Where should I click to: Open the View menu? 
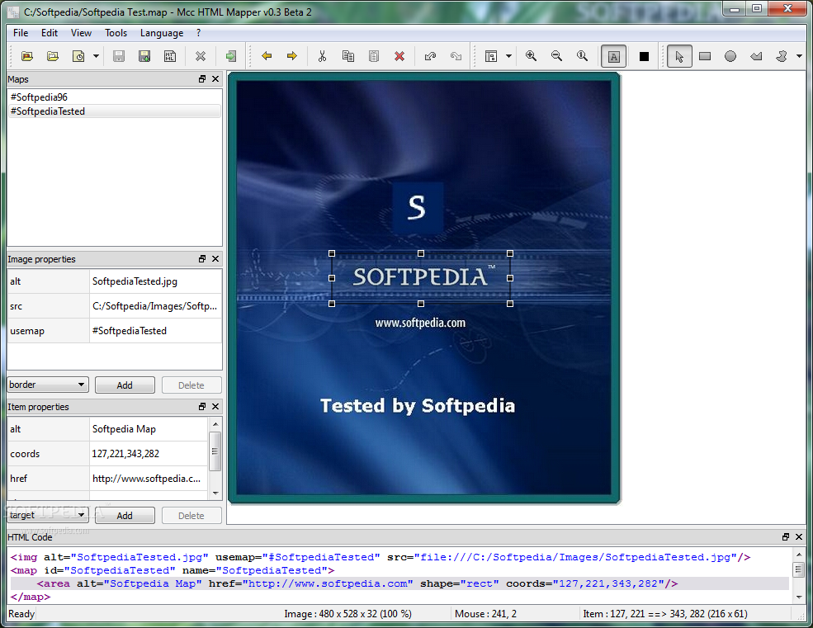pos(81,33)
